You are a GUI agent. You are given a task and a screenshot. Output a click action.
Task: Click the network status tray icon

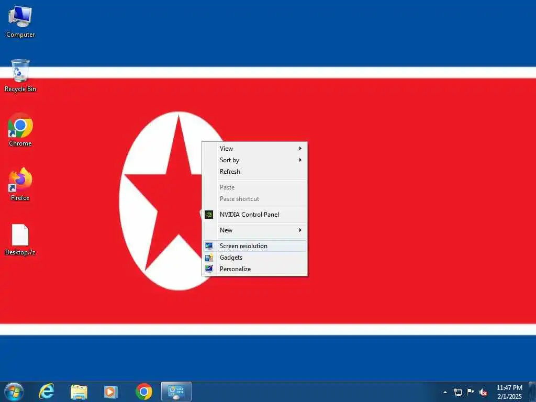[458, 392]
